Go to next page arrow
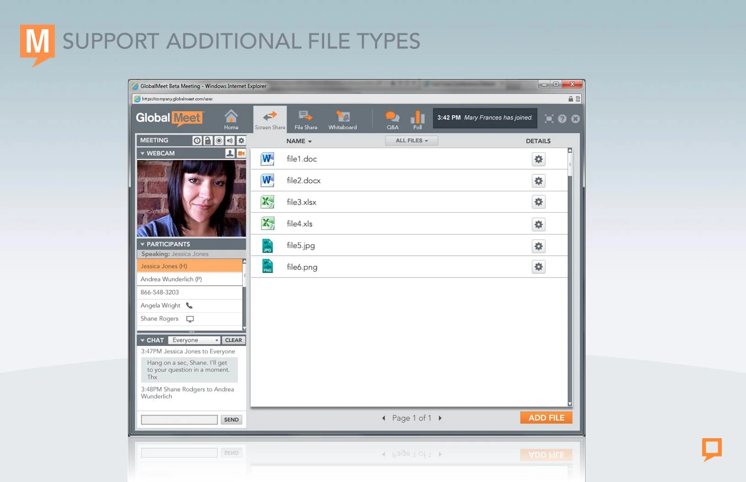Image resolution: width=746 pixels, height=482 pixels. [x=440, y=418]
